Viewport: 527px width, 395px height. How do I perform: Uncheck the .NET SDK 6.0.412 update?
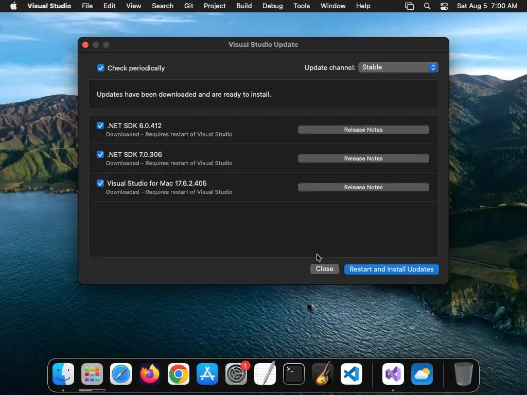coord(100,125)
